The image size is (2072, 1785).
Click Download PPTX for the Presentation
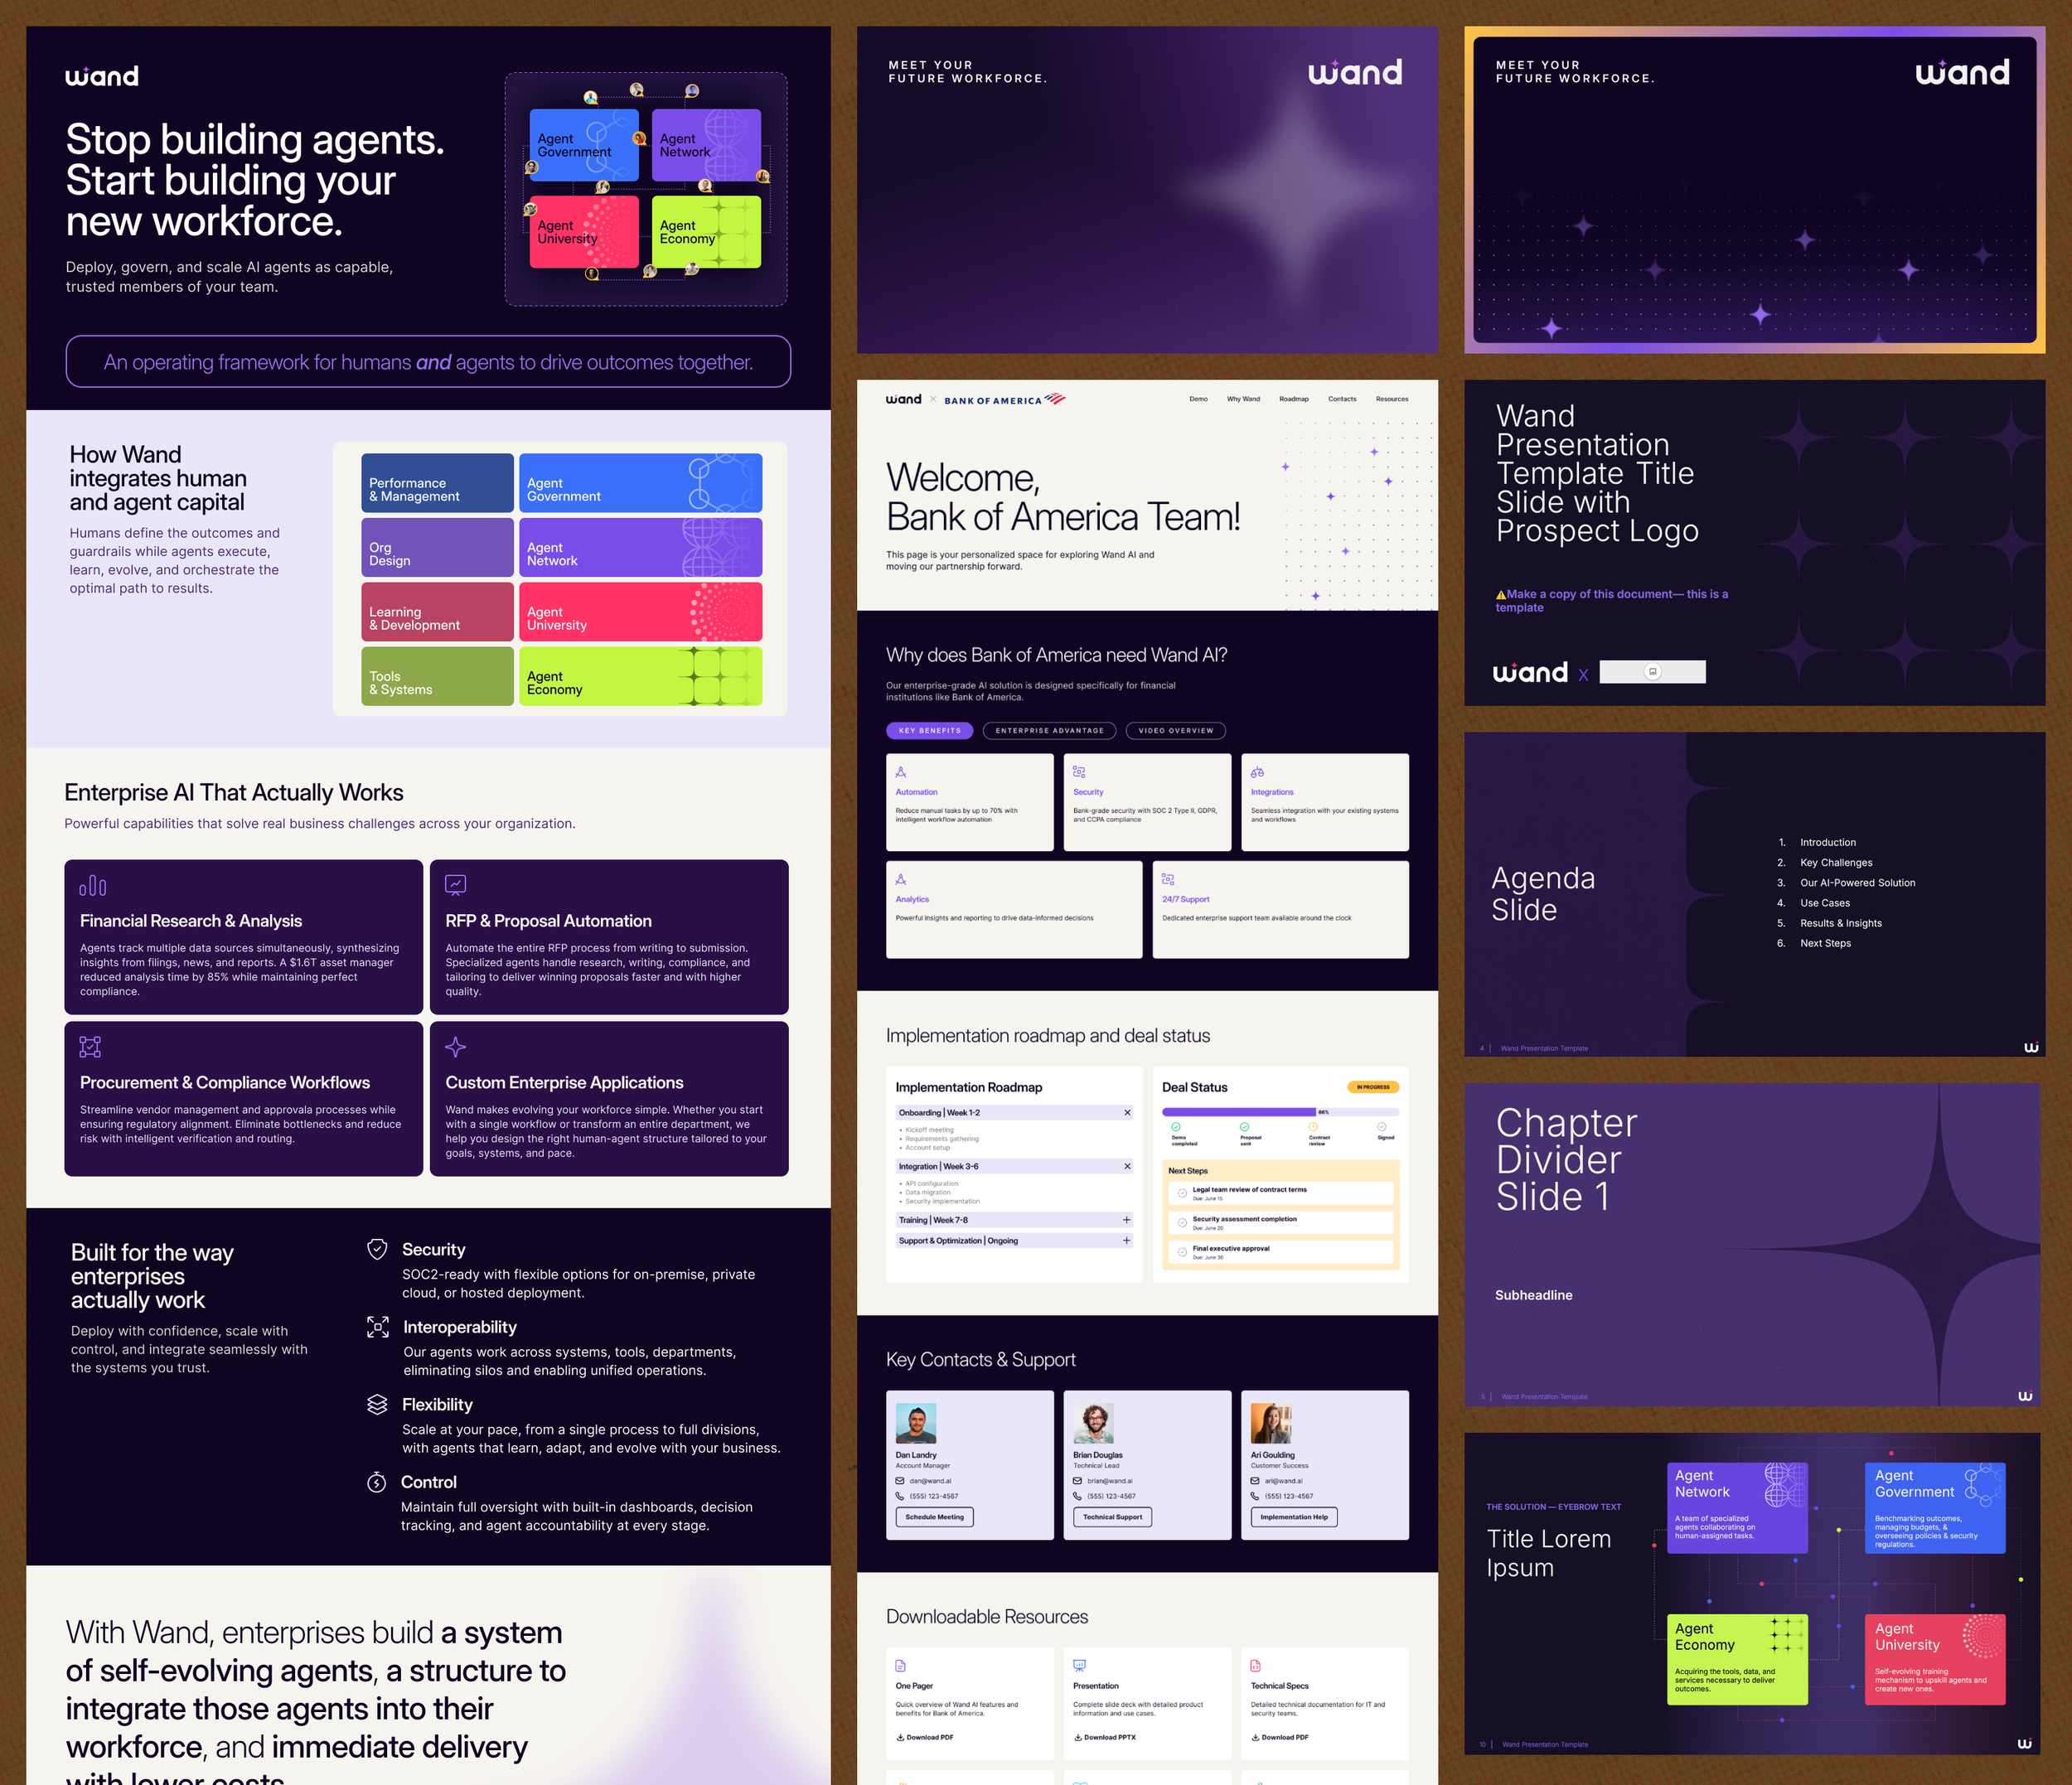pos(1105,1738)
